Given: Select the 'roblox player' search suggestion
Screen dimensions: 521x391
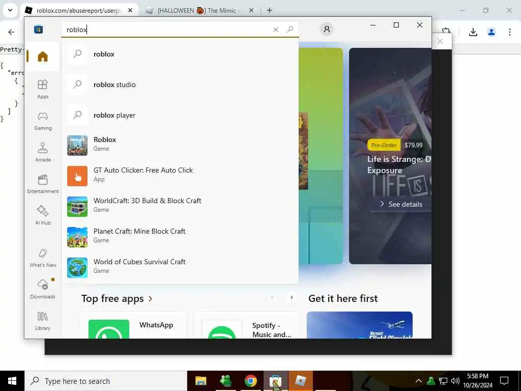Looking at the screenshot, I should pos(180,116).
